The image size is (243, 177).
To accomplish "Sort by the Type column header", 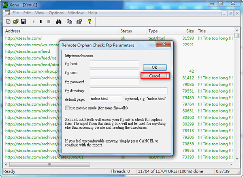I will click(159, 31).
